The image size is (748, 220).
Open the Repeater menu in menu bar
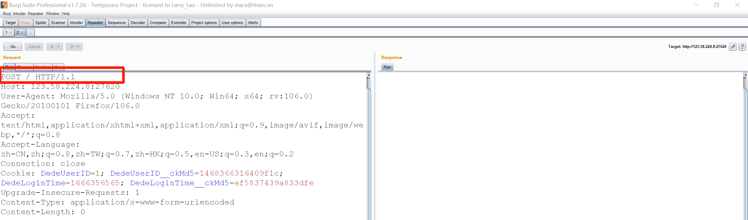pos(36,14)
